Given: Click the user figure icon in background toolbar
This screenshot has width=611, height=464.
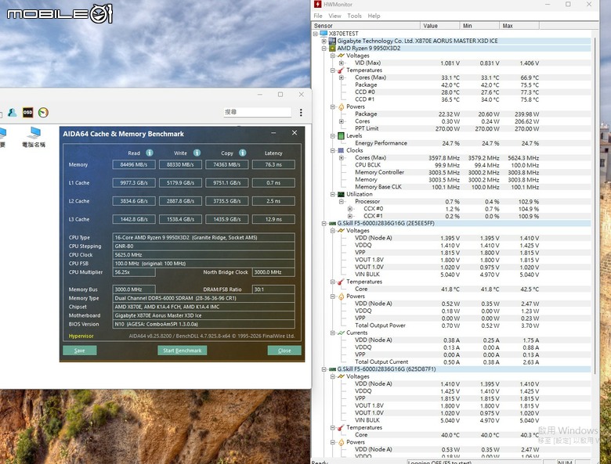Looking at the screenshot, I should point(12,113).
